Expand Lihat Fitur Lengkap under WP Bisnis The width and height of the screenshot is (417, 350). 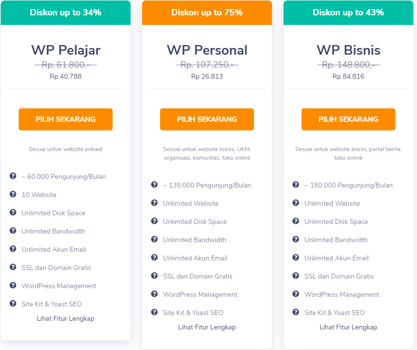click(348, 327)
